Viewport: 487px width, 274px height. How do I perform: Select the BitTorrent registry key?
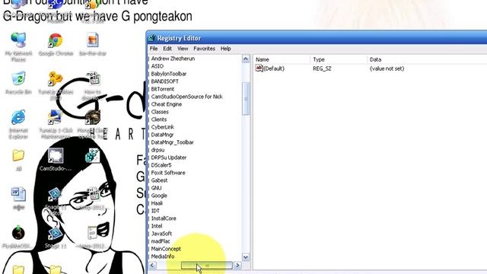click(162, 89)
